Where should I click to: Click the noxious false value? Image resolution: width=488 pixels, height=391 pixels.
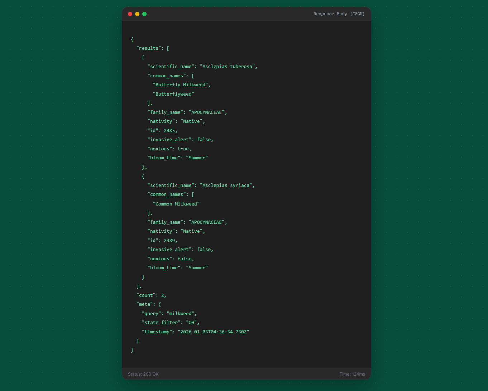(185, 259)
